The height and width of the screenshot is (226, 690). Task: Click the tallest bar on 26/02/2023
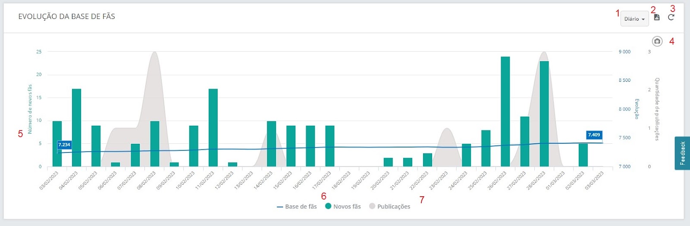pos(505,112)
